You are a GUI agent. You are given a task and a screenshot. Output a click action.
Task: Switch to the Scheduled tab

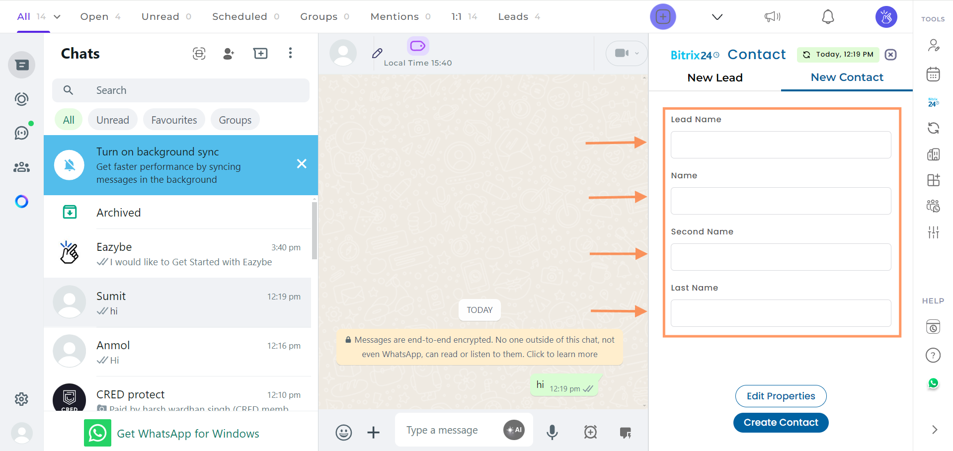coord(246,17)
